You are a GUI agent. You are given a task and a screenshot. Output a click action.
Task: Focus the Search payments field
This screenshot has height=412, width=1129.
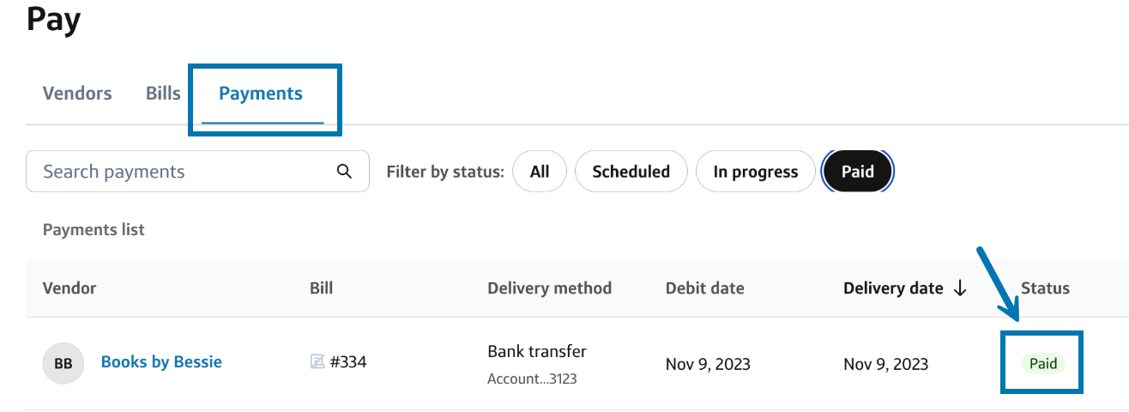click(x=184, y=172)
